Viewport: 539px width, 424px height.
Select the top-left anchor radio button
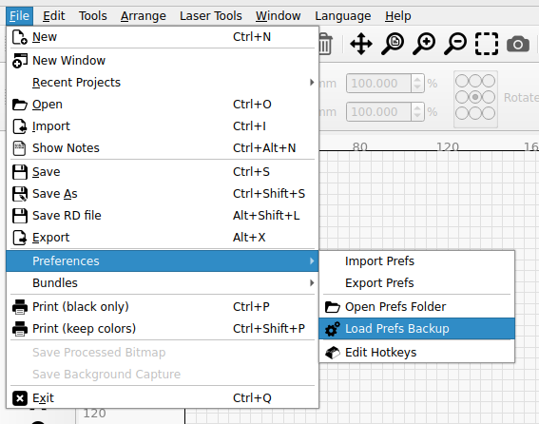pos(462,81)
